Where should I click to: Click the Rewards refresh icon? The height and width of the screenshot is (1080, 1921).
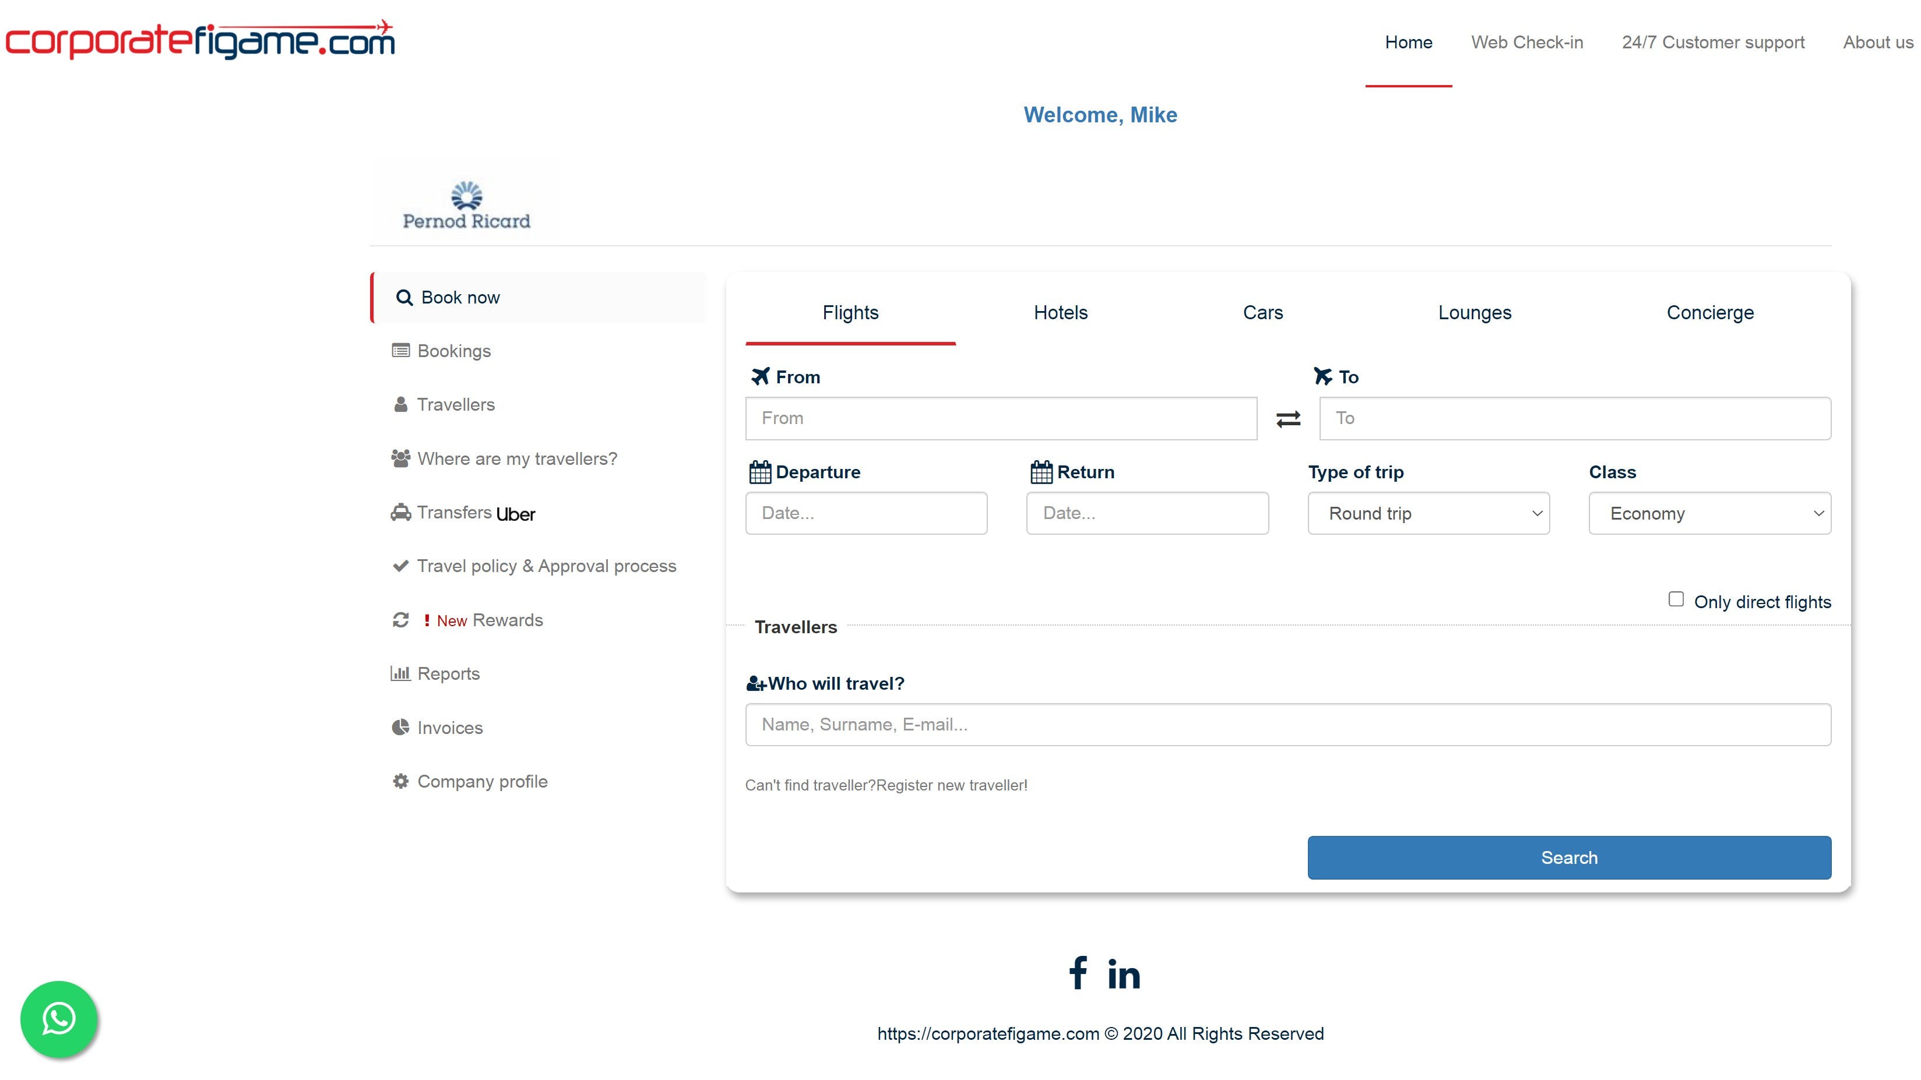(x=400, y=620)
